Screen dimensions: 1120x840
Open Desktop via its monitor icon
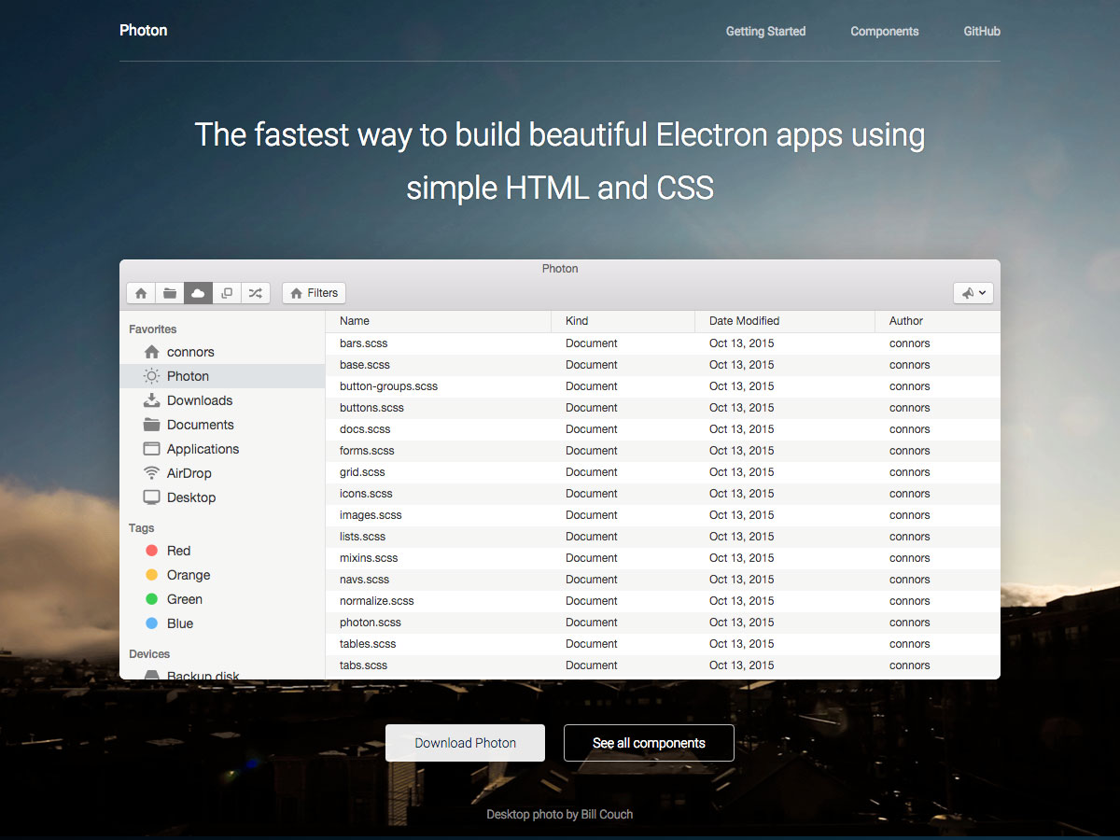[x=151, y=497]
